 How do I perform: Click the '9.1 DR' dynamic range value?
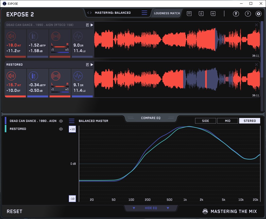click(x=78, y=85)
